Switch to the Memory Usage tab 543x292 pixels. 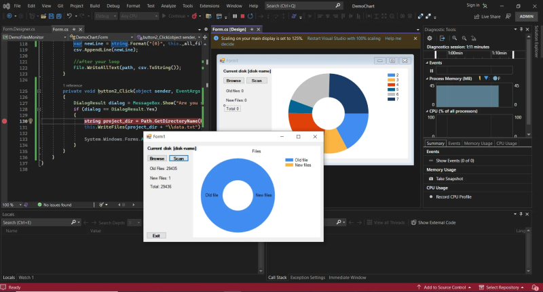(x=478, y=144)
